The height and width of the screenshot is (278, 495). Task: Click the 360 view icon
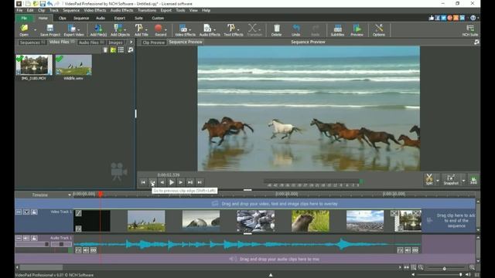pyautogui.click(x=473, y=180)
